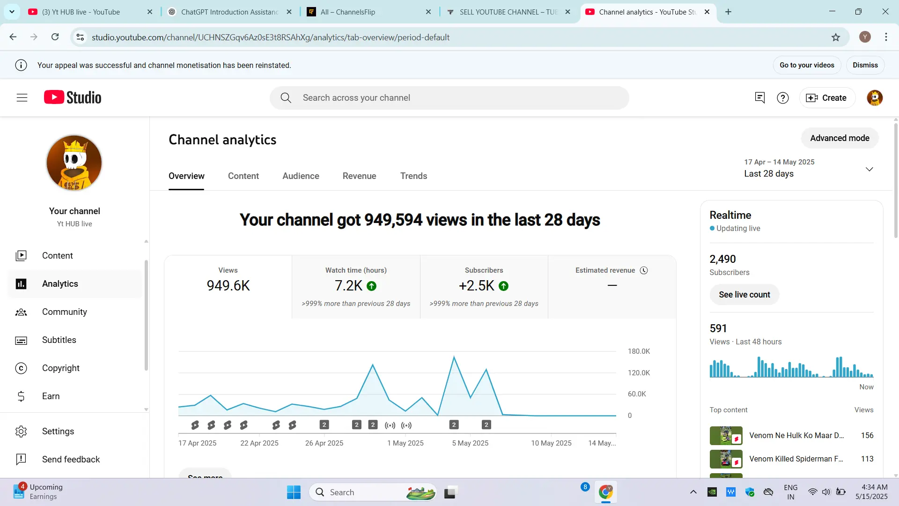
Task: Select the Watch time (hours) metric card
Action: click(356, 287)
